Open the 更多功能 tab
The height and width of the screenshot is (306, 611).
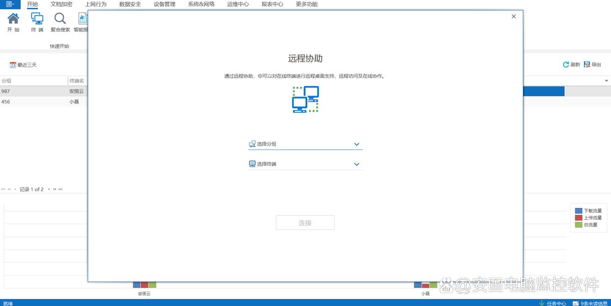(x=307, y=4)
